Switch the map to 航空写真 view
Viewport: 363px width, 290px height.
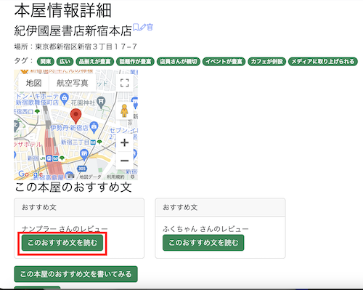click(73, 83)
